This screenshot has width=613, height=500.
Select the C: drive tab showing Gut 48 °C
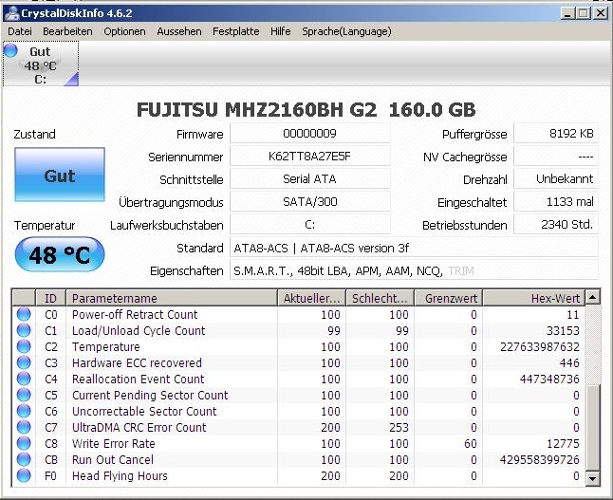click(41, 64)
